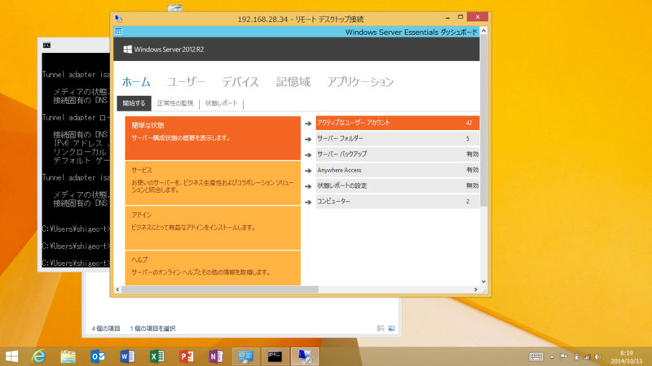This screenshot has height=366, width=652.
Task: Click Remote Desktop title bar icon
Action: coord(118,19)
